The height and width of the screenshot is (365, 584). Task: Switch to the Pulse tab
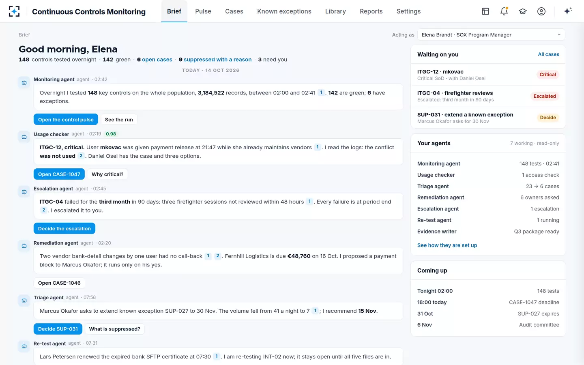click(203, 11)
